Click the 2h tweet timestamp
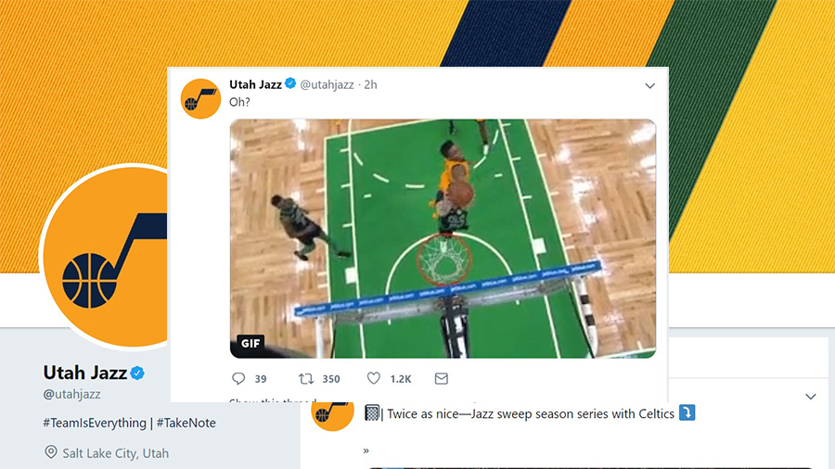 370,84
